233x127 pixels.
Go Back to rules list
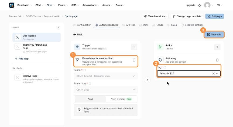click(78, 34)
